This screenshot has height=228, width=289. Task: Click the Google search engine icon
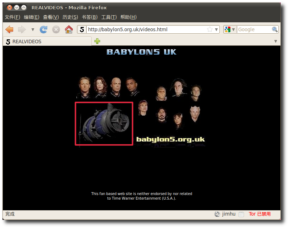(228, 29)
